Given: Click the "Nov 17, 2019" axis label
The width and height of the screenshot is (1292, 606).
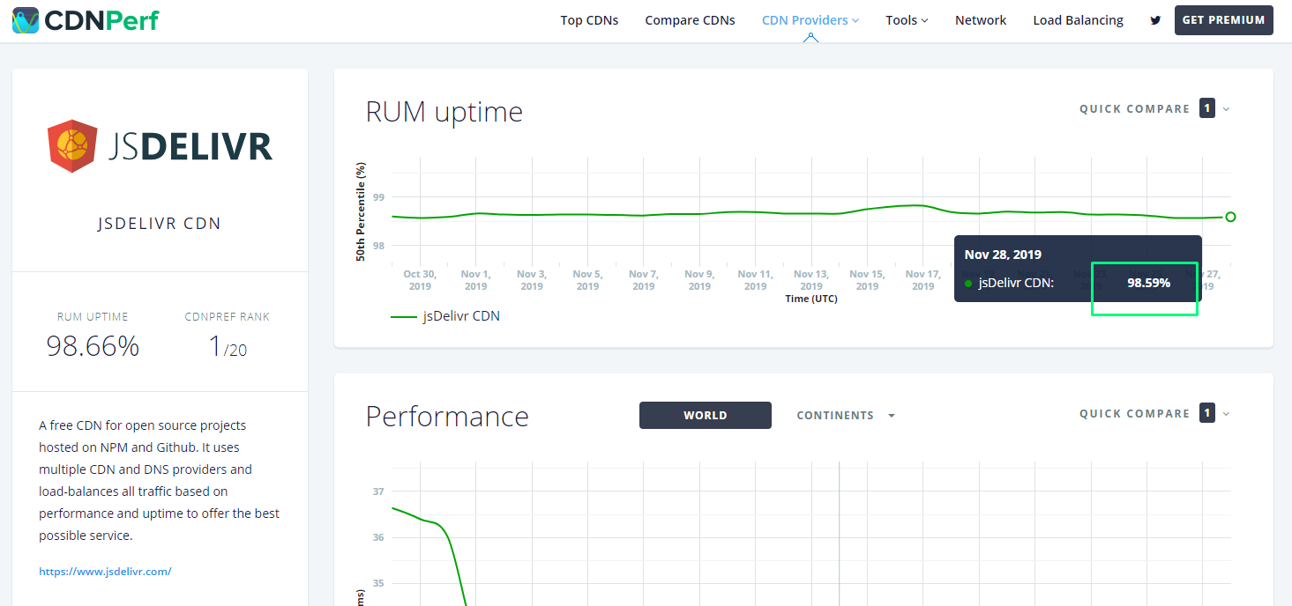Looking at the screenshot, I should [923, 280].
